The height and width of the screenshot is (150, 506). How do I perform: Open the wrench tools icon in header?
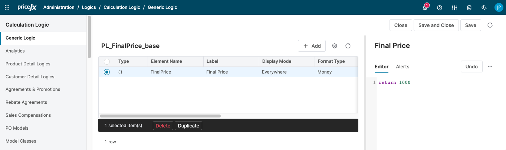pos(484,7)
